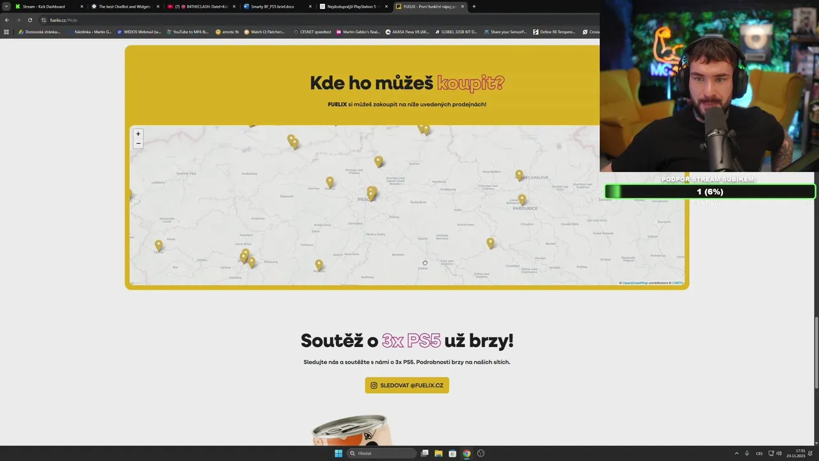Switch to B4THECLASH YouTube tab

pos(202,6)
